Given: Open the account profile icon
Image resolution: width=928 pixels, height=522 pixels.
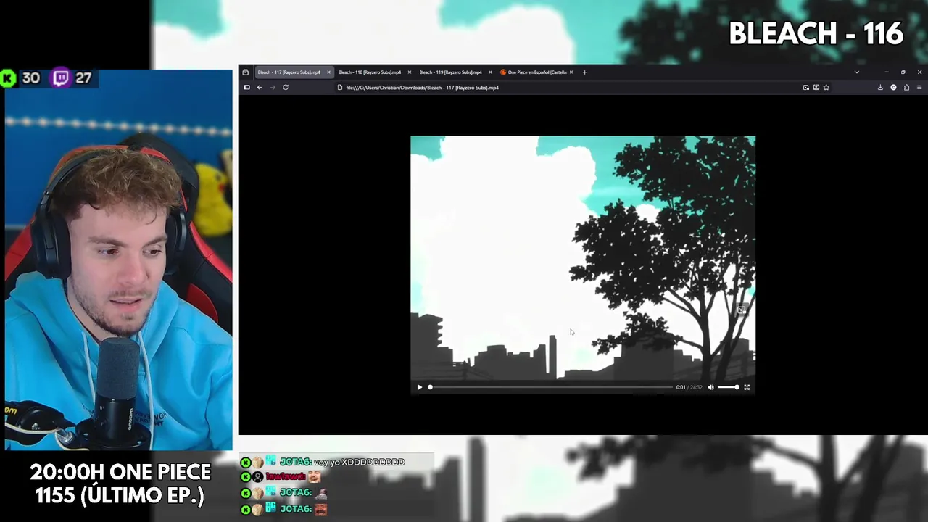Looking at the screenshot, I should (x=893, y=88).
